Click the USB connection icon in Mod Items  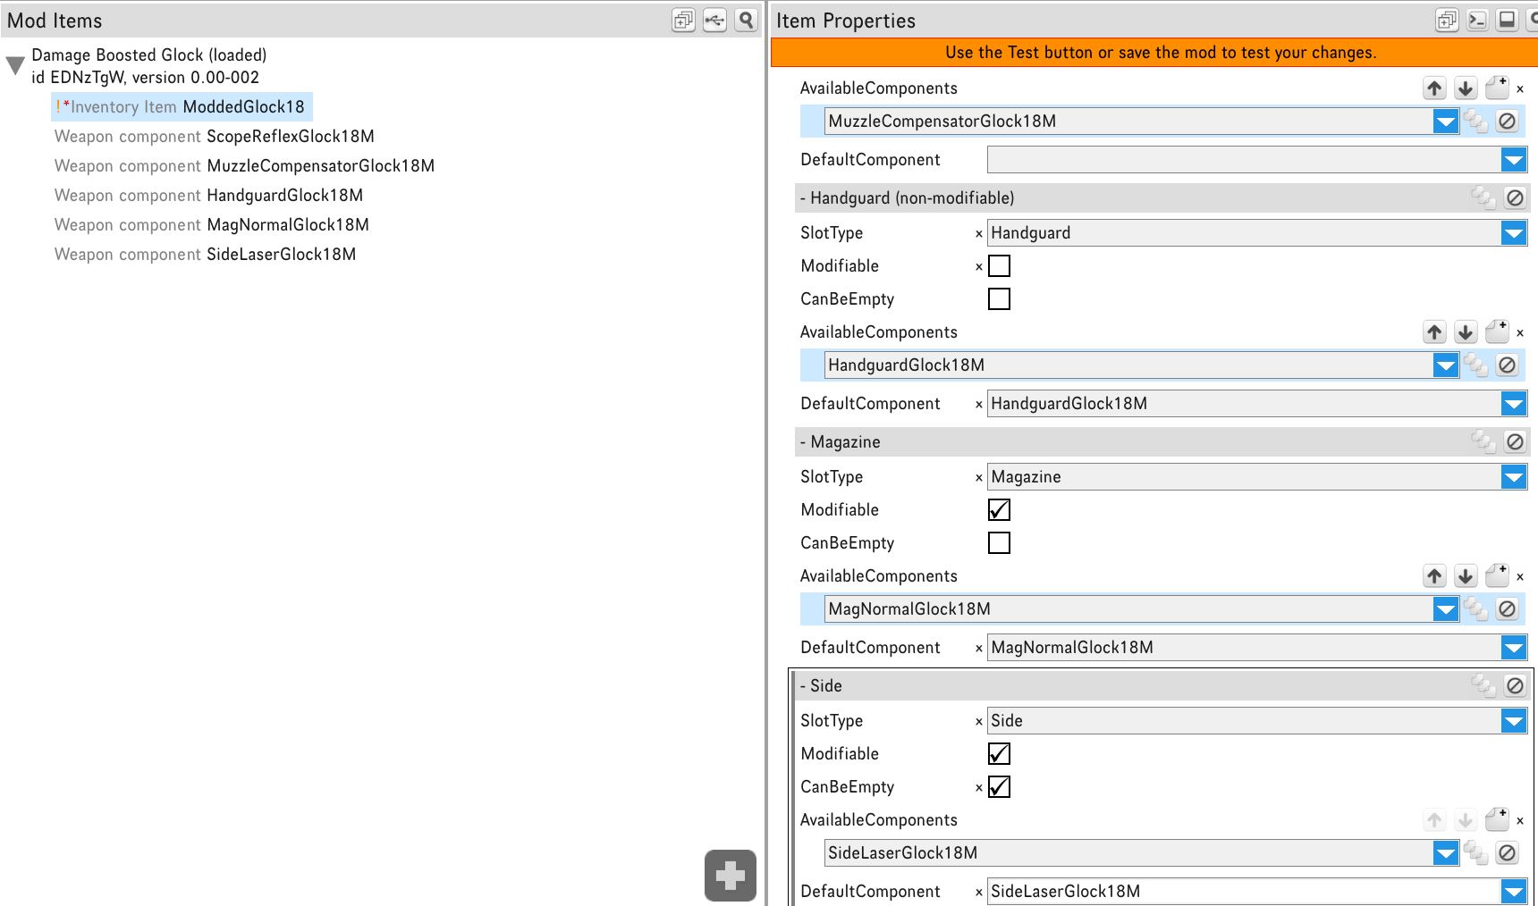[714, 20]
